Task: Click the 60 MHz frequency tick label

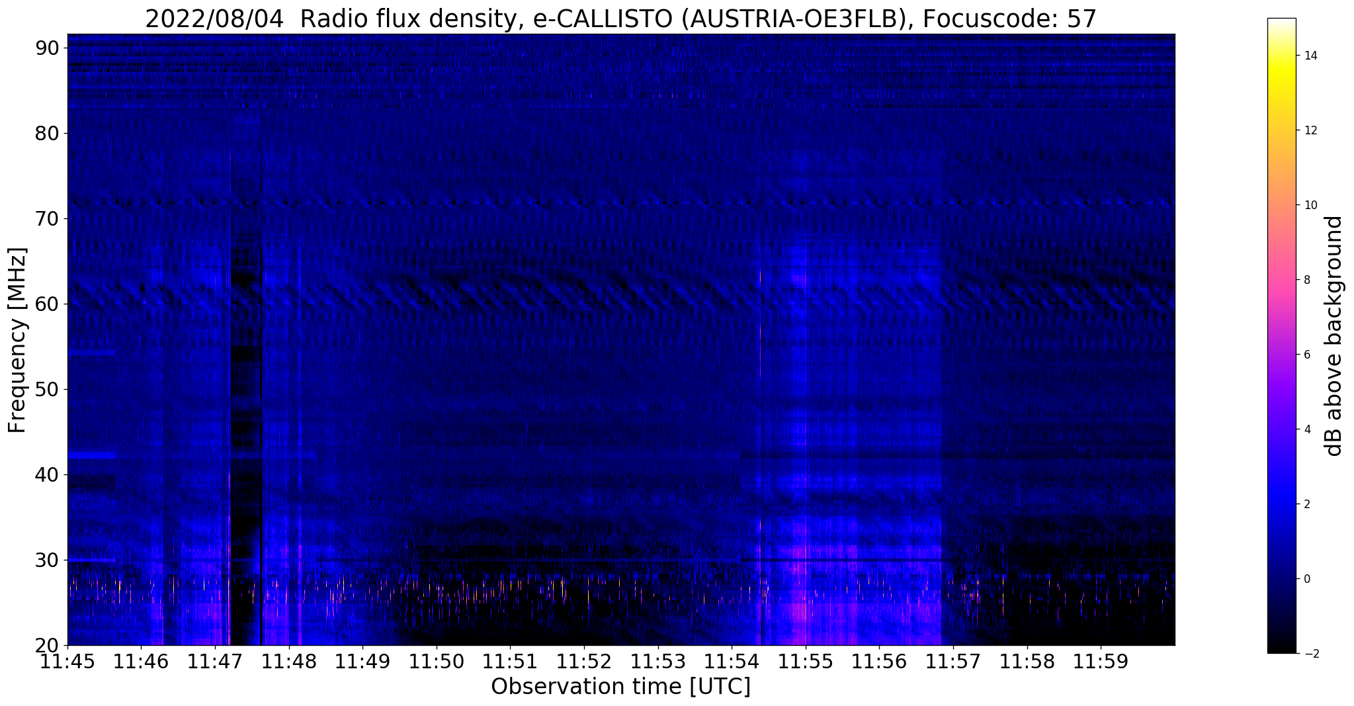Action: 47,304
